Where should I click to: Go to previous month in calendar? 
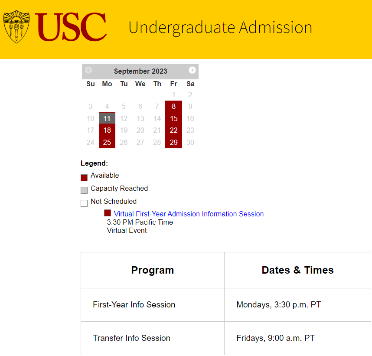pos(88,70)
